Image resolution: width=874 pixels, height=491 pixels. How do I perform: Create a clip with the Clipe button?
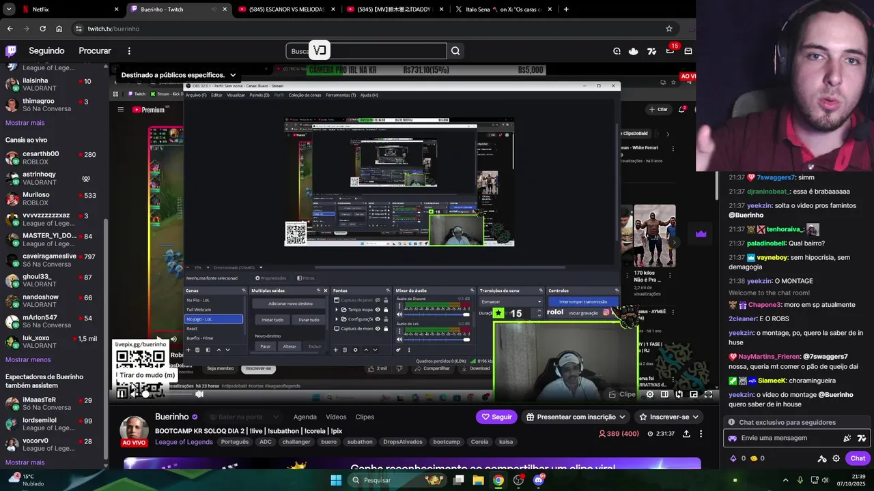pyautogui.click(x=622, y=394)
